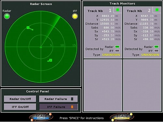This screenshot has height=122, width=163.
Task: Toggle the IFF On/Off button
Action: coord(20,107)
